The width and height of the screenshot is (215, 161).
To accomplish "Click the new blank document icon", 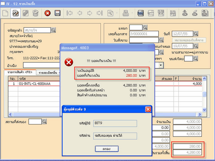I will pos(5,13).
